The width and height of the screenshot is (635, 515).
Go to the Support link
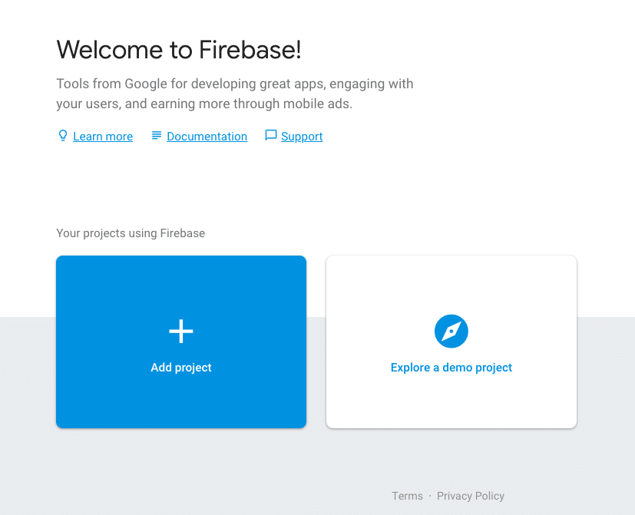(x=302, y=137)
